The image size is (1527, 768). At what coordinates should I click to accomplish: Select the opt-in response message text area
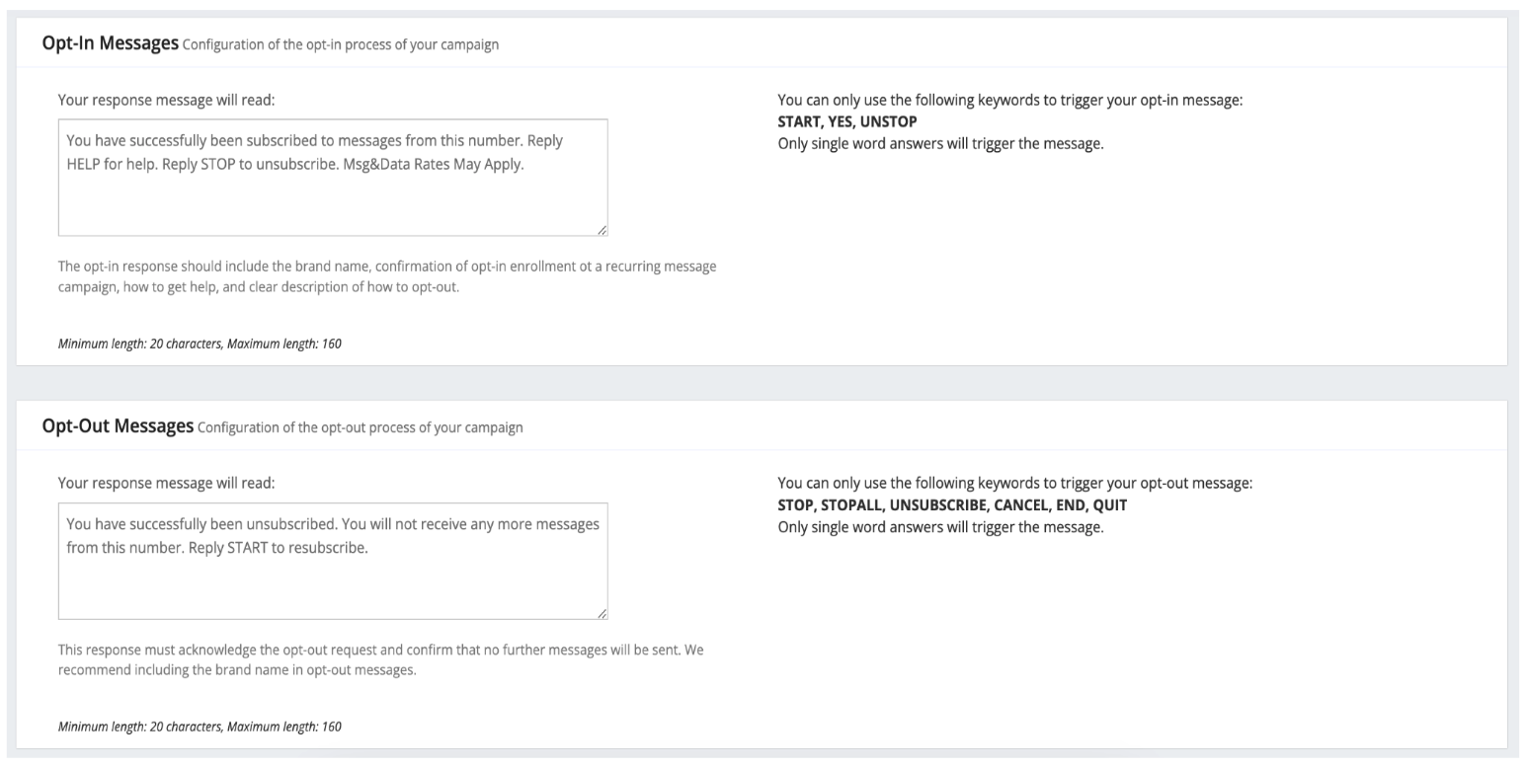pos(334,176)
